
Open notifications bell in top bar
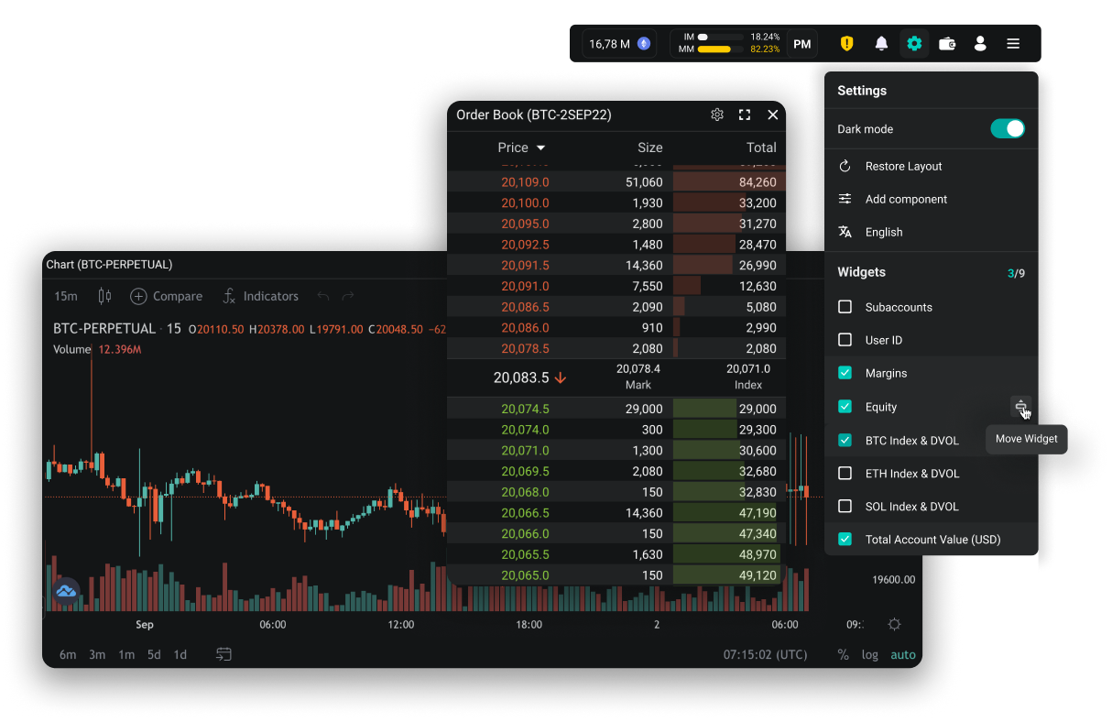click(x=881, y=43)
